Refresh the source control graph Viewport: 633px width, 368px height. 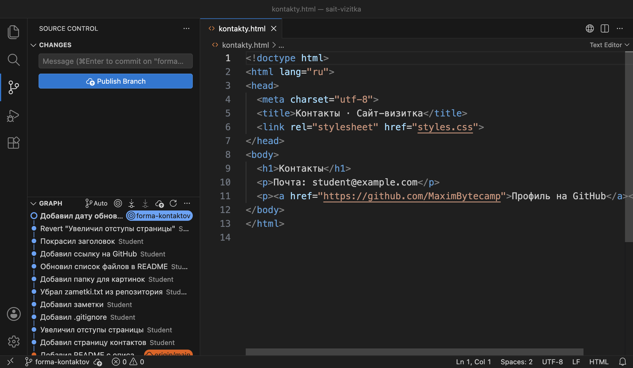click(173, 203)
